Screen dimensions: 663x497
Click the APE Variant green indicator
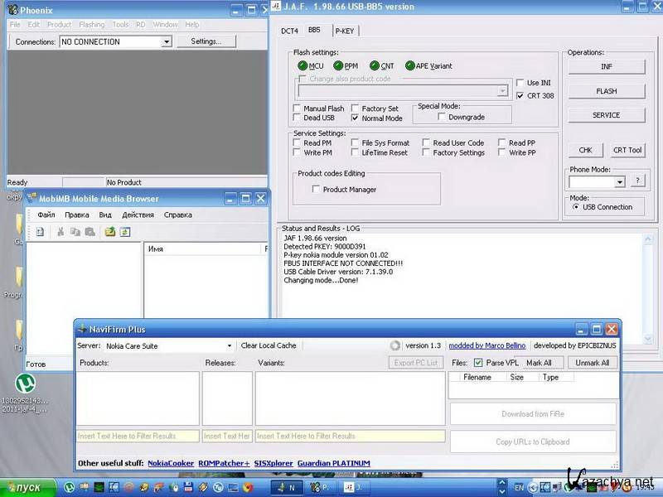pos(410,65)
